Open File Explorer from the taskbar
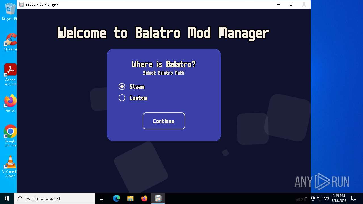 coord(130,198)
